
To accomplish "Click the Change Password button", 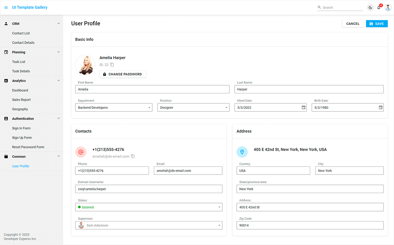I will click(123, 74).
